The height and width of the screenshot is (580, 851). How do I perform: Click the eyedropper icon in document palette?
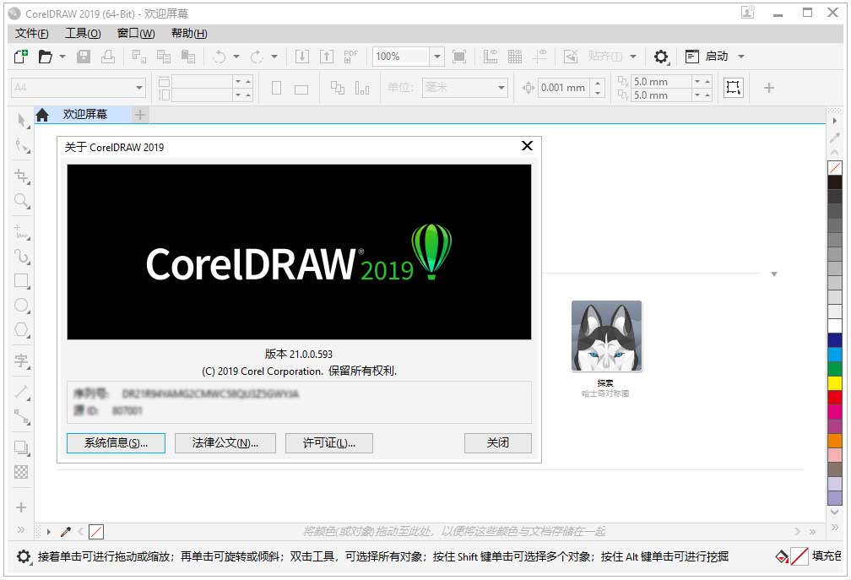[66, 532]
